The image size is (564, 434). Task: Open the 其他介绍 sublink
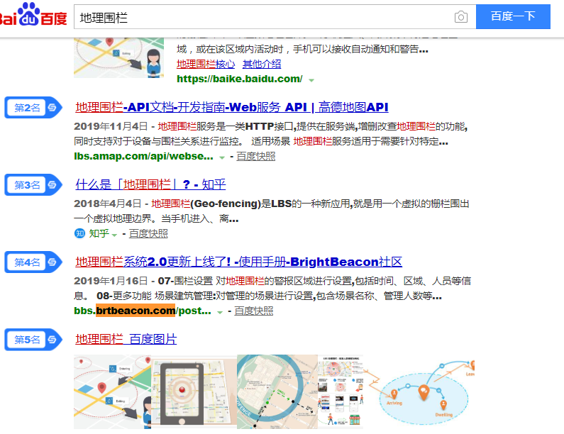click(x=262, y=64)
